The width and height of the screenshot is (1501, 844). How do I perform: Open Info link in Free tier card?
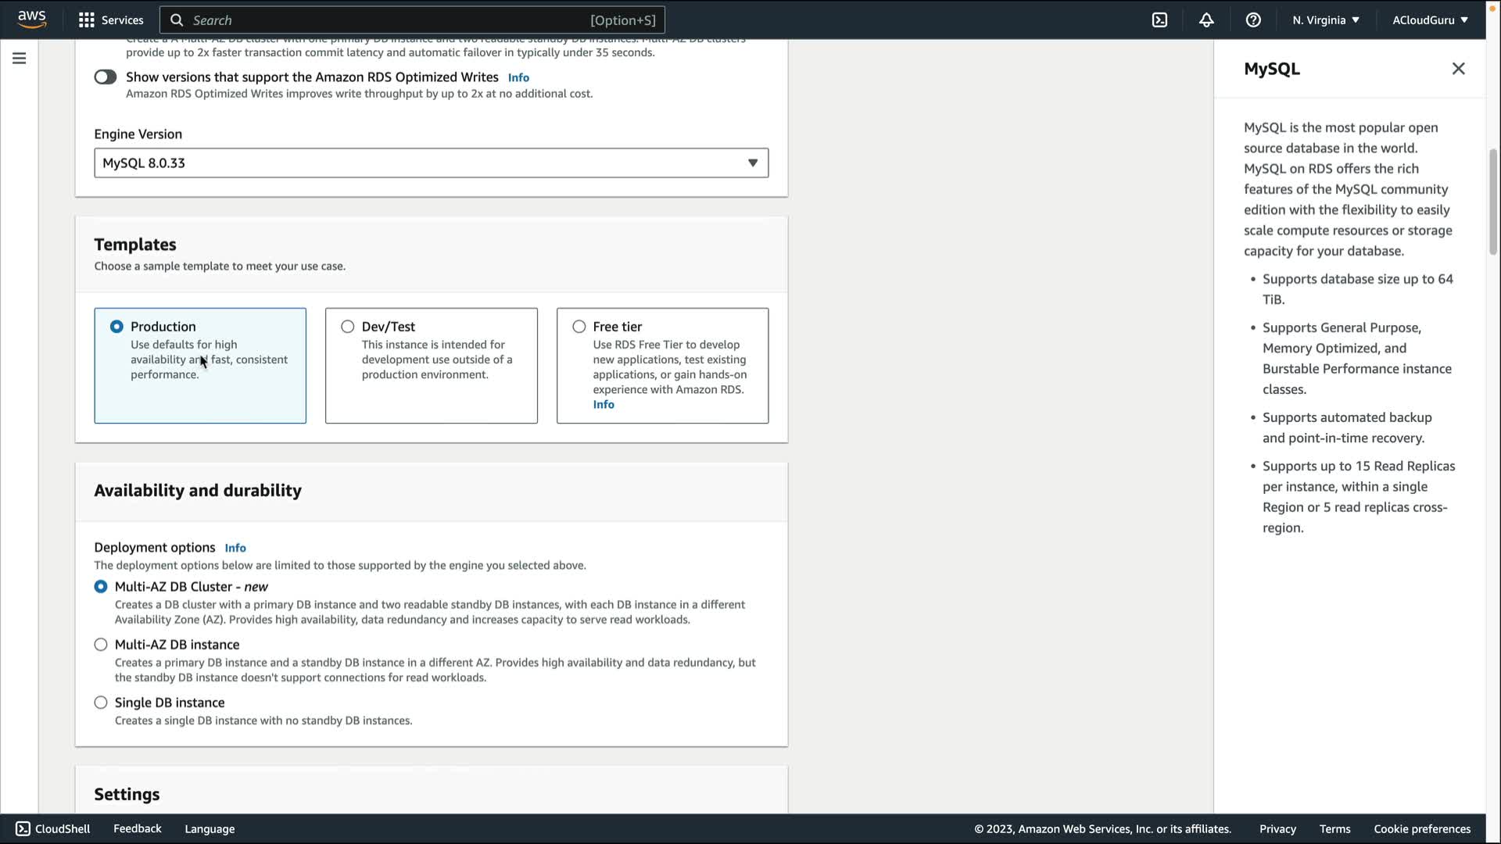pyautogui.click(x=604, y=405)
